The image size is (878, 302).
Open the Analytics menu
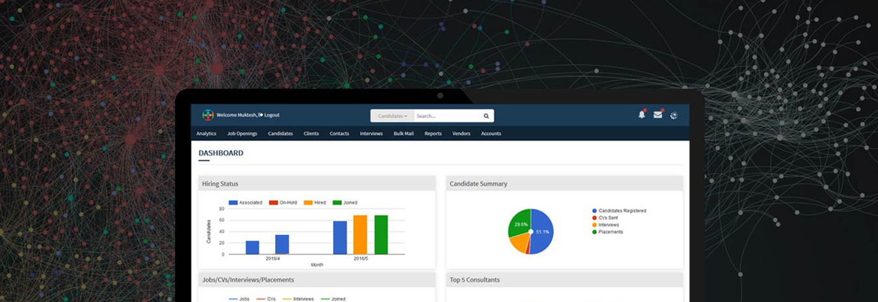(206, 133)
